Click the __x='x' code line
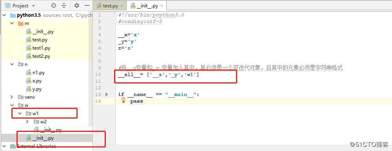 [129, 35]
